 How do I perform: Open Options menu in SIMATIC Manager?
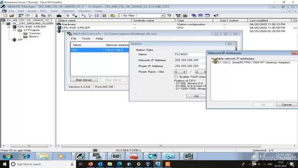point(68,11)
